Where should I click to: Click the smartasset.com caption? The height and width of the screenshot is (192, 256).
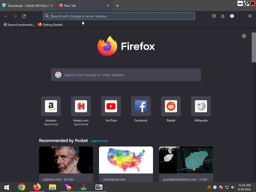point(114,179)
